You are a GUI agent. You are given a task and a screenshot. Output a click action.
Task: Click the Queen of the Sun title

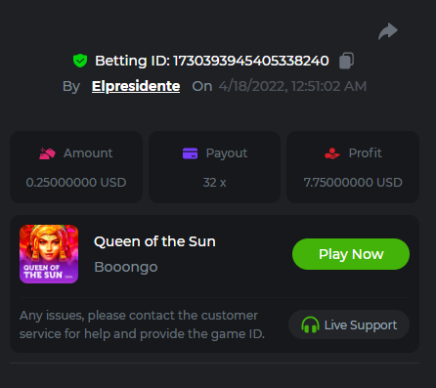coord(154,241)
